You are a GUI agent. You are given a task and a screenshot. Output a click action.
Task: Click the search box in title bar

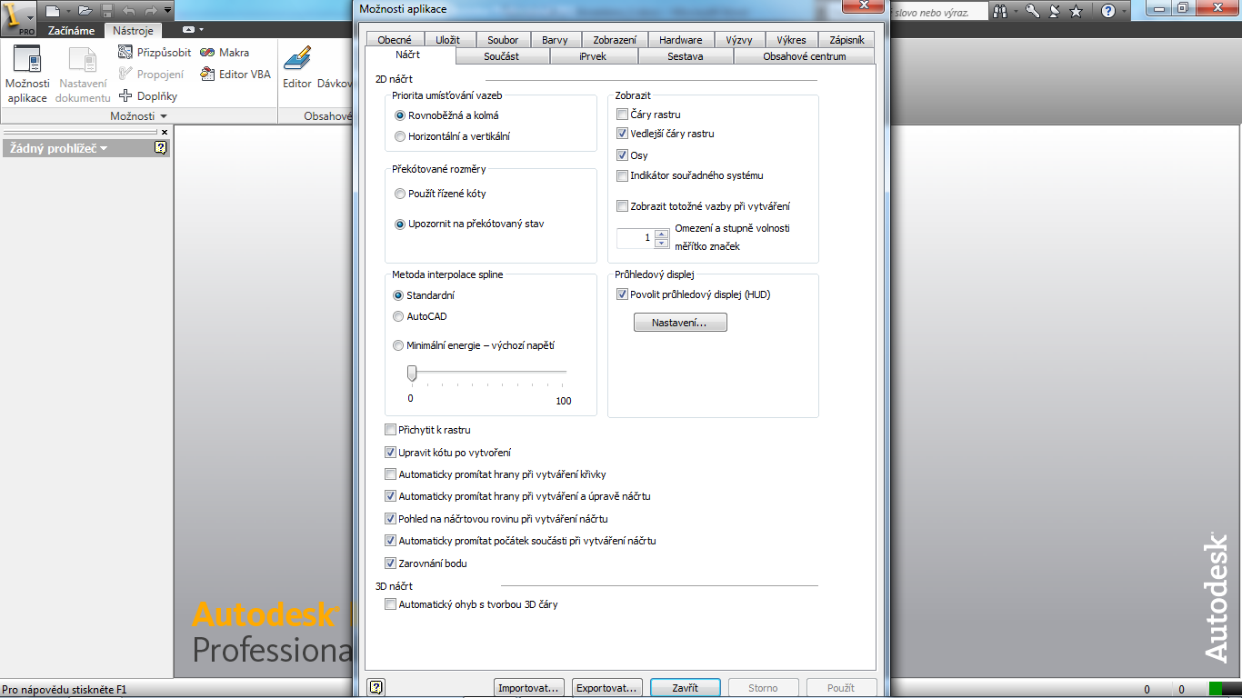point(938,11)
